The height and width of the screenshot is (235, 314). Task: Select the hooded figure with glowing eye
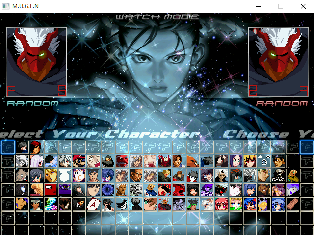pyautogui.click(x=22, y=189)
